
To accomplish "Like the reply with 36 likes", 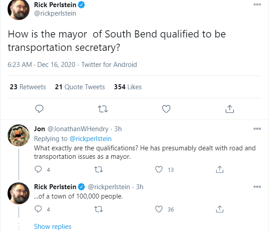I will coord(159,209).
